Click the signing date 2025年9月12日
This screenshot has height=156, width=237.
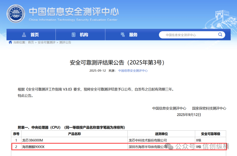pos(189,115)
